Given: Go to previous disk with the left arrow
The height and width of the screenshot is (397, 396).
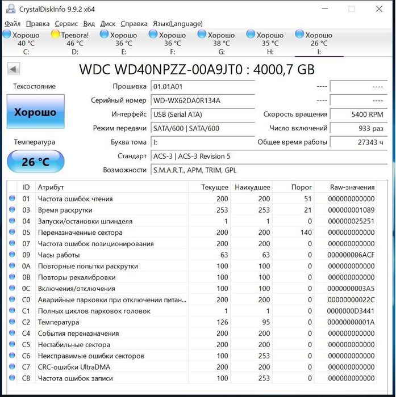Looking at the screenshot, I should coord(14,69).
